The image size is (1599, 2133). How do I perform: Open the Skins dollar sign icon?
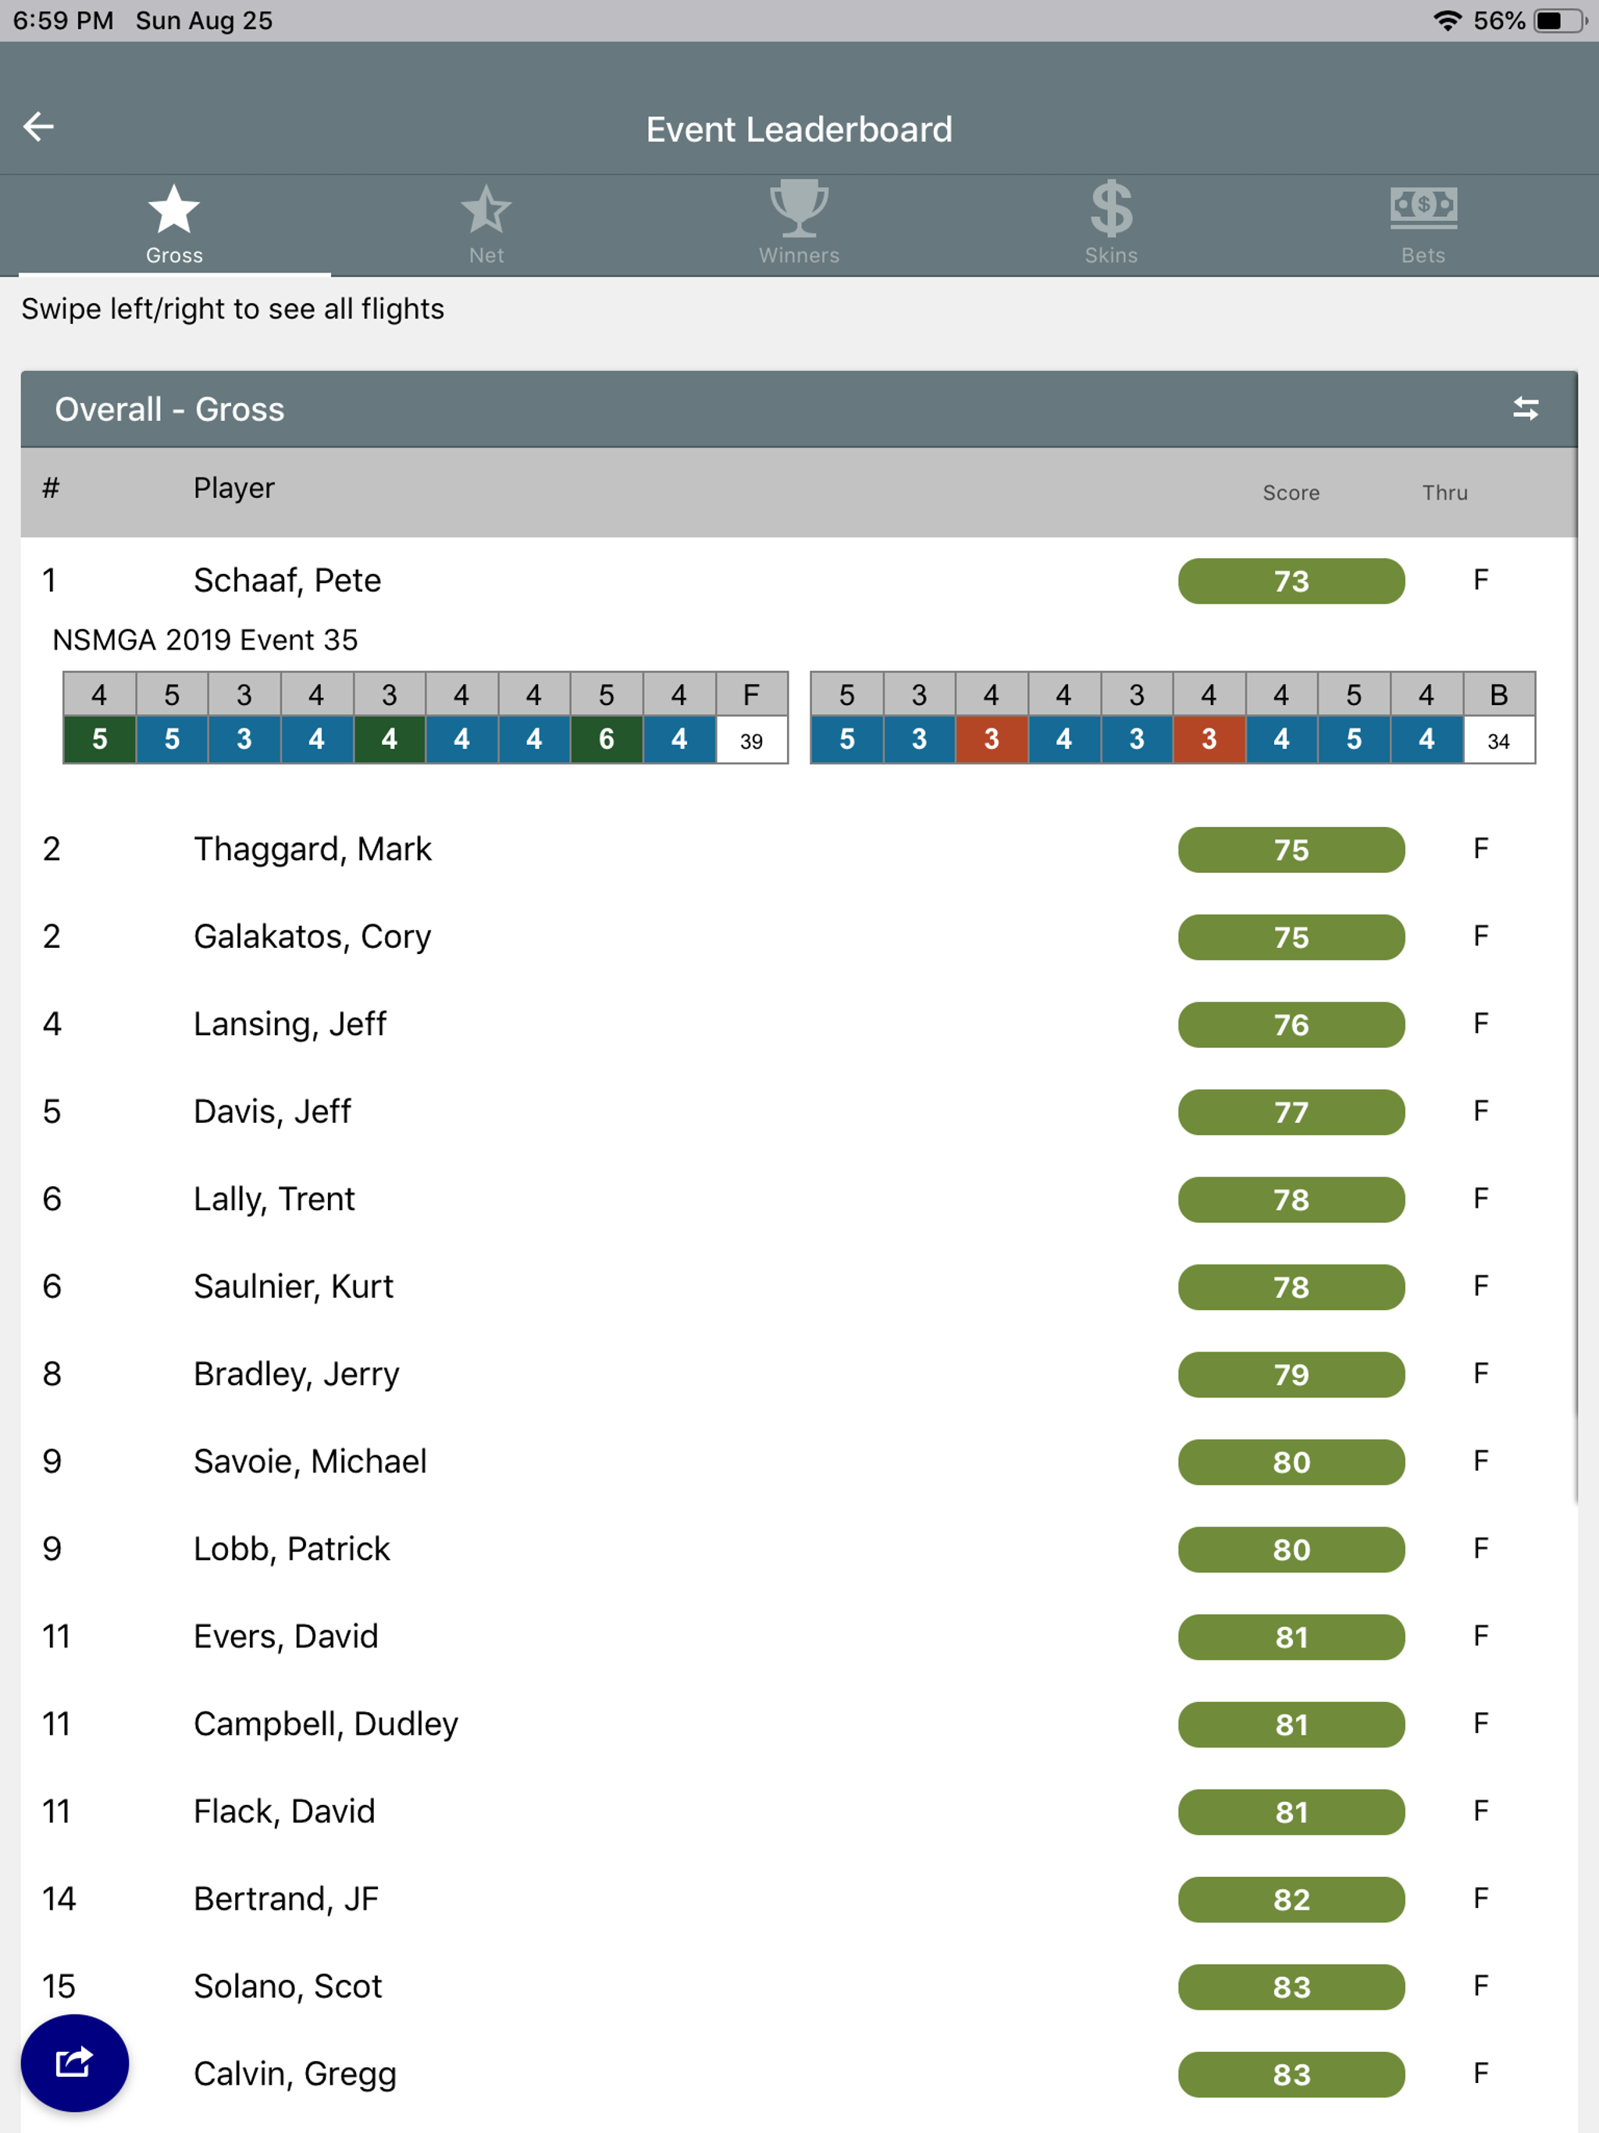click(1111, 208)
